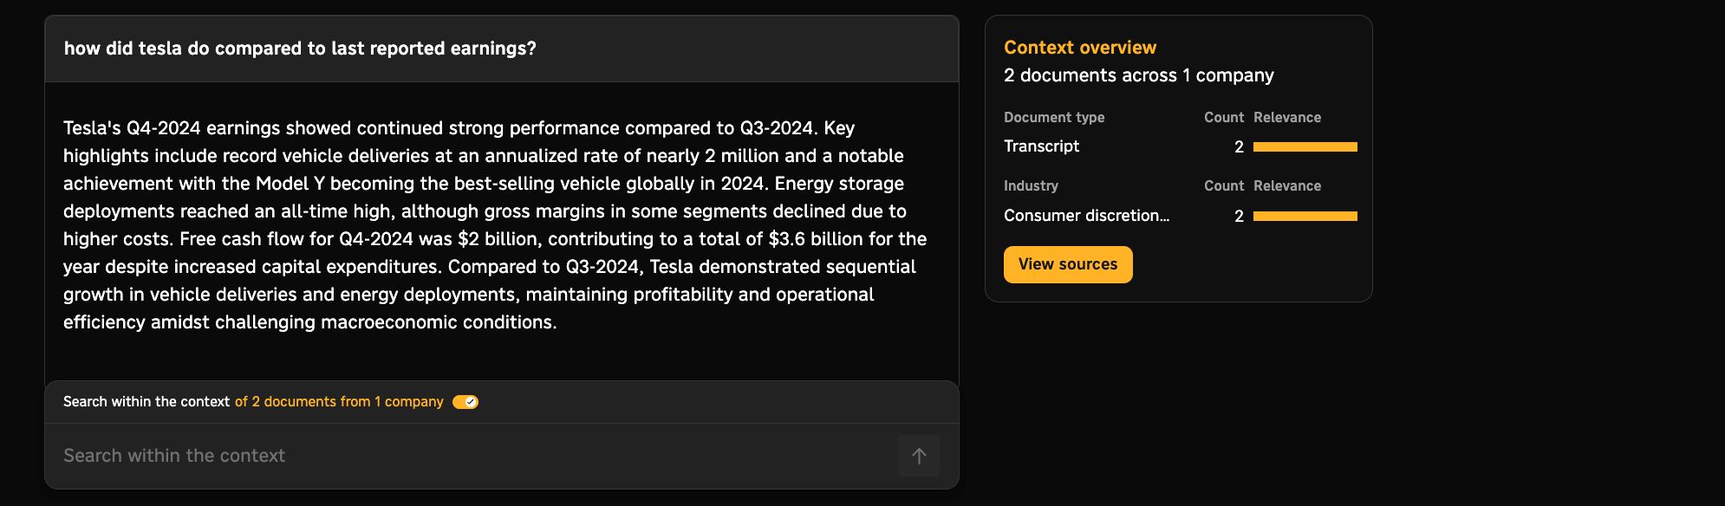Screen dimensions: 1725x506
Task: Click the Consumer discretion relevance bar
Action: tap(1305, 217)
